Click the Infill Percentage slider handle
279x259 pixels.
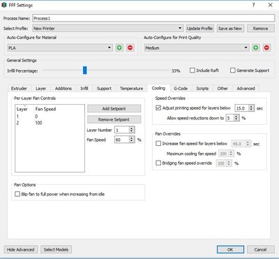(85, 71)
